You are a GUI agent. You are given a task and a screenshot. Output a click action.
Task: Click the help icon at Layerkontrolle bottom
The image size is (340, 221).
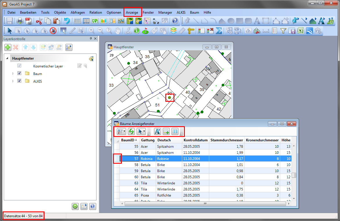tap(93, 206)
